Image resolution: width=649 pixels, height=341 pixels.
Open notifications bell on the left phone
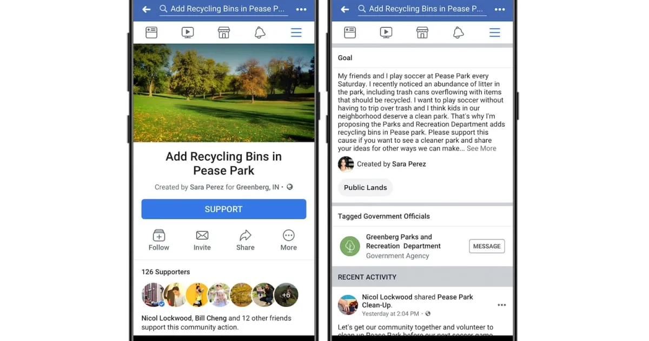coord(260,32)
